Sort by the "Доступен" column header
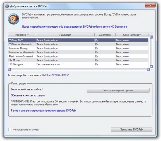The width and height of the screenshot is (161, 141). (105, 35)
